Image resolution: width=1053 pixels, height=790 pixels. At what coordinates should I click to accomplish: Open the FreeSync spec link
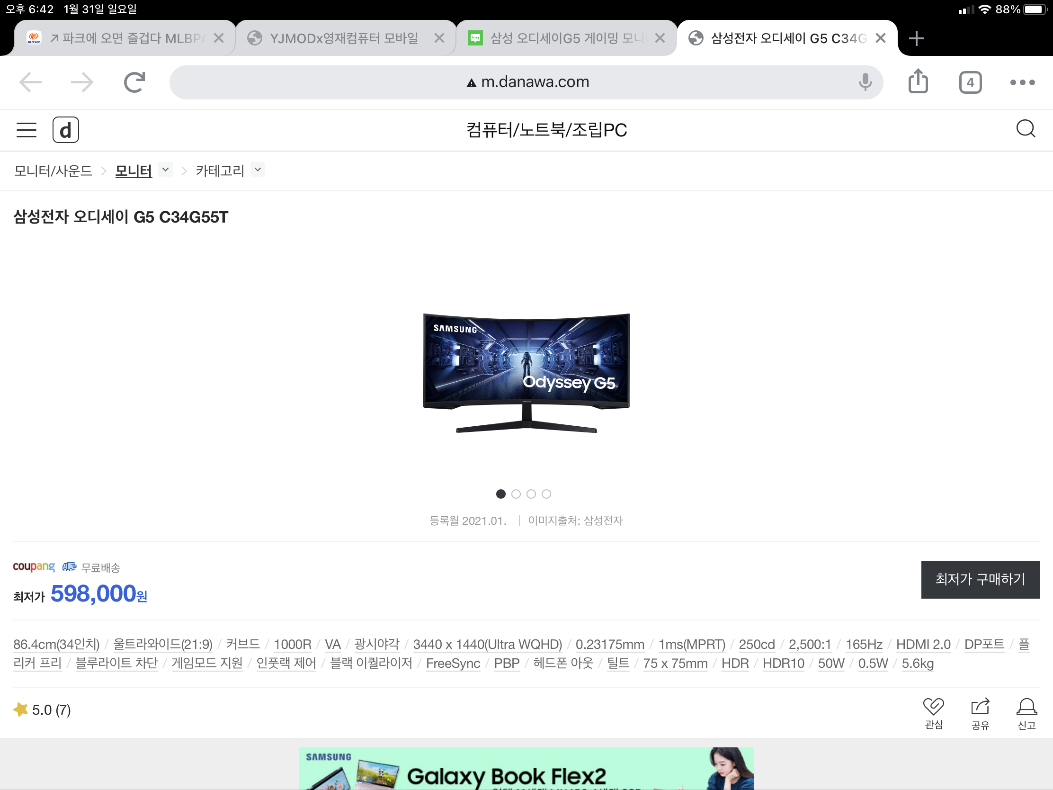click(x=453, y=664)
